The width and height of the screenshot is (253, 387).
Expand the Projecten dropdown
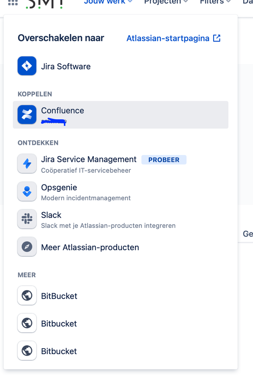coord(166,2)
